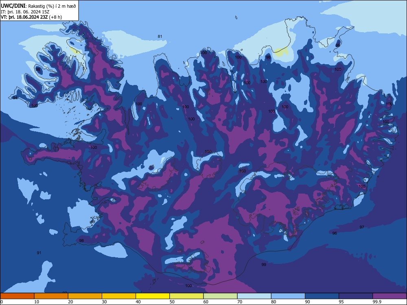Screen dimensions: 407x305
Task: Click the legend scale label '80'
Action: tap(274, 302)
